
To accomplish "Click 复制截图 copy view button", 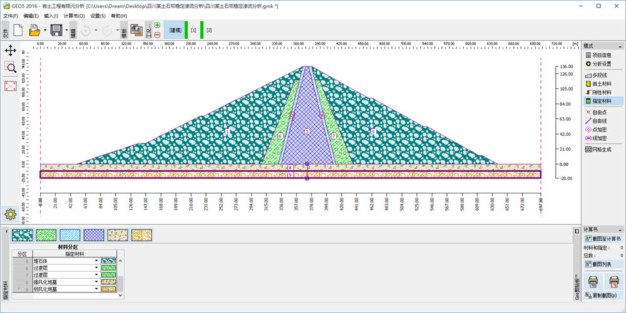I will [603, 296].
